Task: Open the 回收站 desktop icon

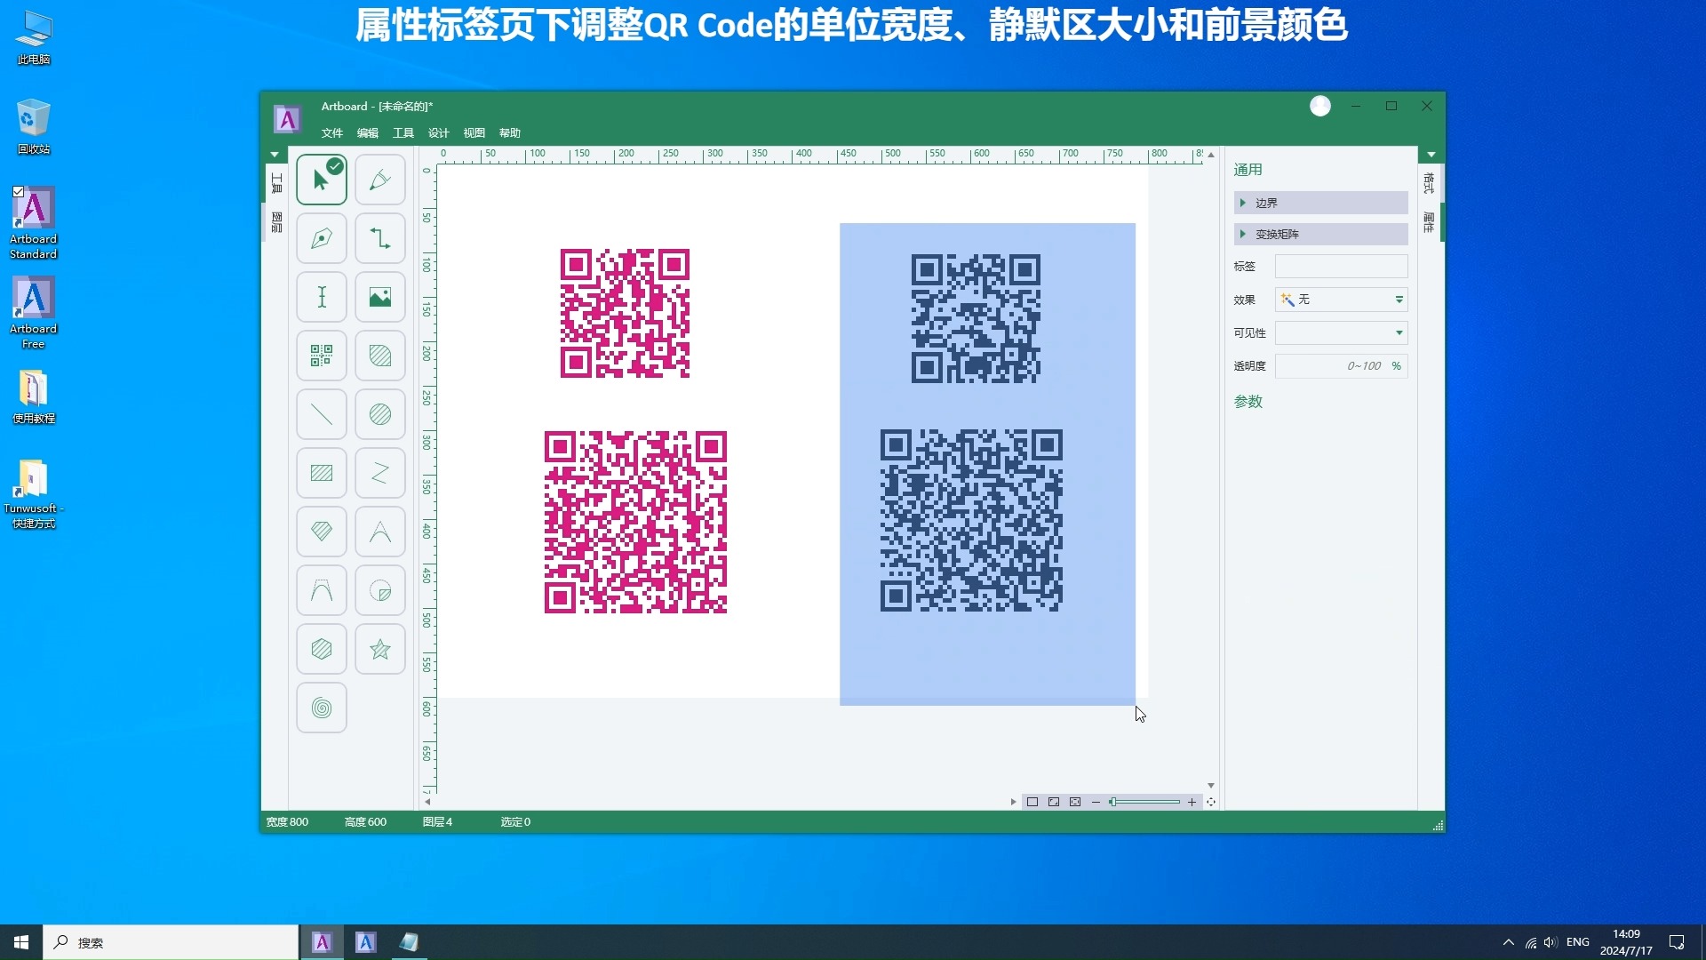Action: coord(34,126)
